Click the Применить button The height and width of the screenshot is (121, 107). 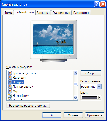(x=95, y=115)
